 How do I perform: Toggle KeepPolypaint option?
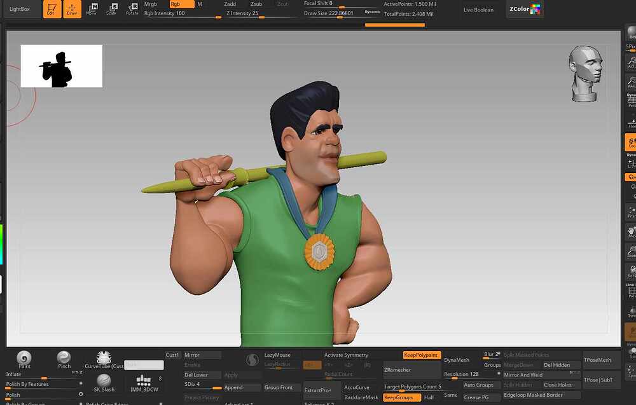[x=422, y=355]
